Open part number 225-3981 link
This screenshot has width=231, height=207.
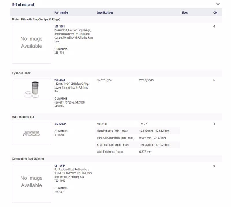[x=59, y=27]
